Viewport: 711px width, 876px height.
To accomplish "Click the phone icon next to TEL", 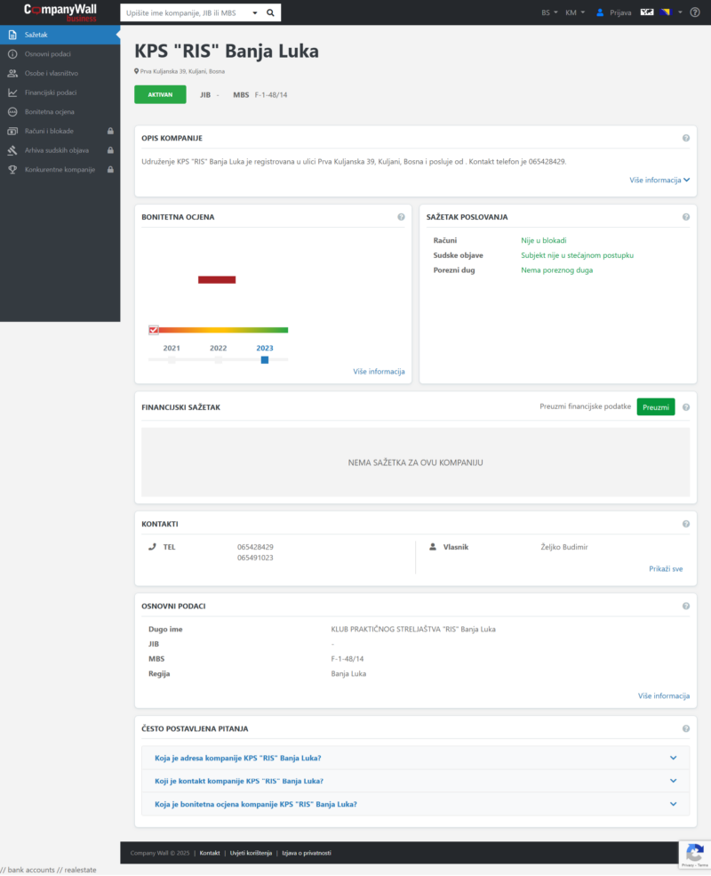I will tap(152, 547).
